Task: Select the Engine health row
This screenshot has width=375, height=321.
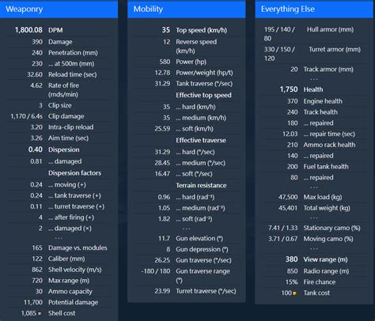Action: tap(314, 101)
